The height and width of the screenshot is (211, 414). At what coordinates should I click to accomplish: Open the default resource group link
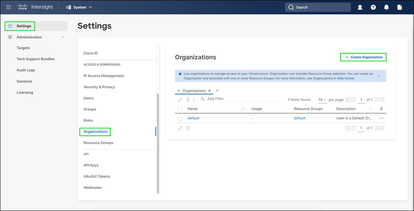(x=299, y=118)
